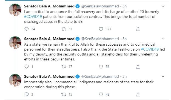171x100 pixels.
Task: Open the 3h timestamp of the third tweet
Action: [x=124, y=76]
